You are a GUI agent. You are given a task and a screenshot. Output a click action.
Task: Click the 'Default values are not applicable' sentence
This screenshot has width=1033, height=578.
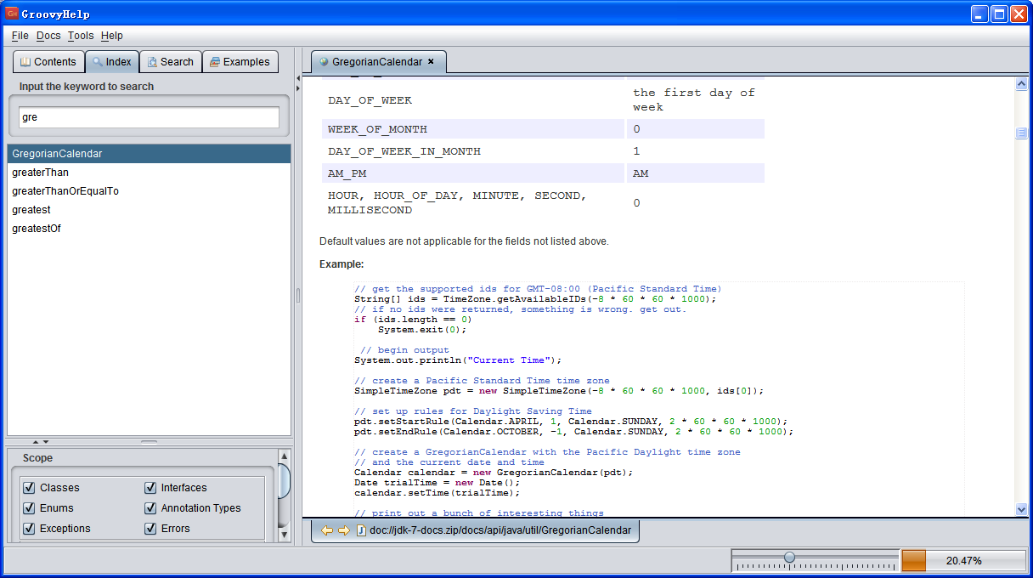click(464, 241)
